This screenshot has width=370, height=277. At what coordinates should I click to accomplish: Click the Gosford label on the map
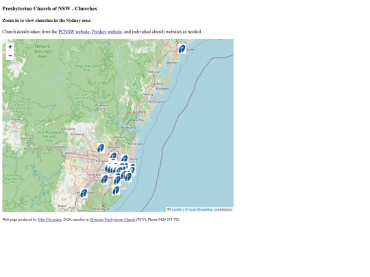tap(139, 112)
